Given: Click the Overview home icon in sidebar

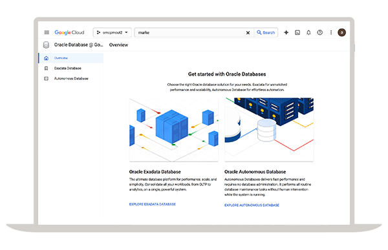Looking at the screenshot, I should click(x=46, y=58).
